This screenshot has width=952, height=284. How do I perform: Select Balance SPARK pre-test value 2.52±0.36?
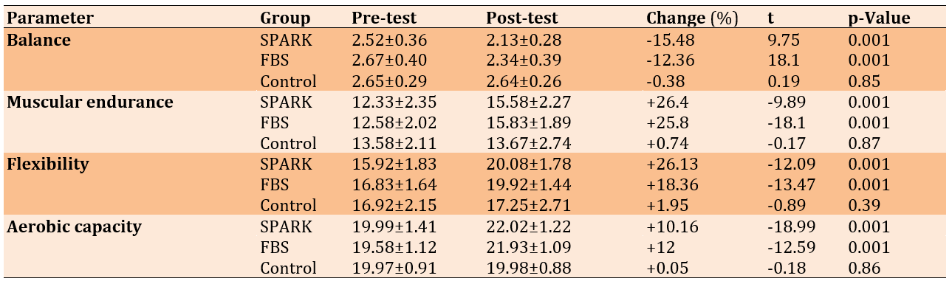pos(390,40)
